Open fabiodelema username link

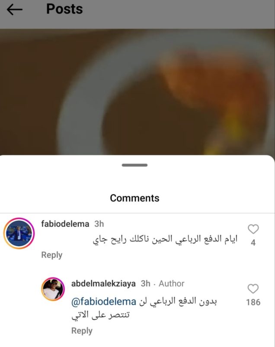click(65, 224)
